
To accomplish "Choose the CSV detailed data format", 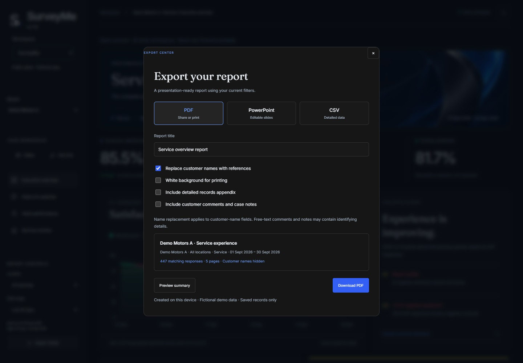I will coord(334,113).
